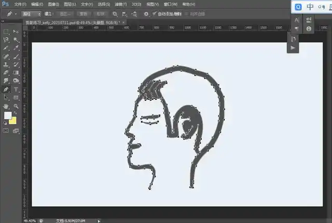Select the Rectangle shape tool
The image size is (332, 223).
(x=16, y=98)
